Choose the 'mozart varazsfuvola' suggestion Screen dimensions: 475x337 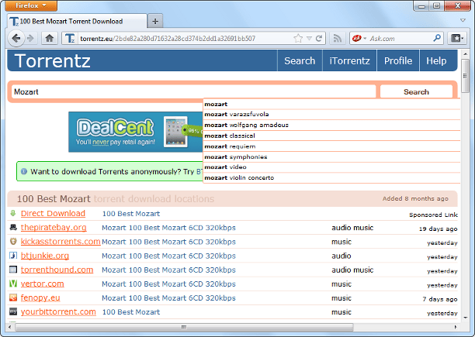pyautogui.click(x=331, y=114)
